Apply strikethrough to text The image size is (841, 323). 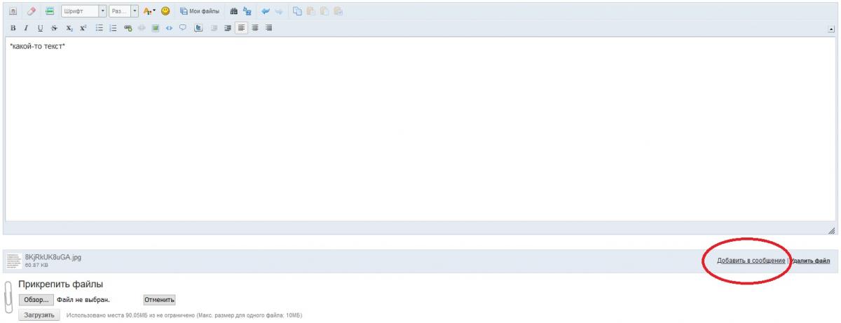pos(54,28)
